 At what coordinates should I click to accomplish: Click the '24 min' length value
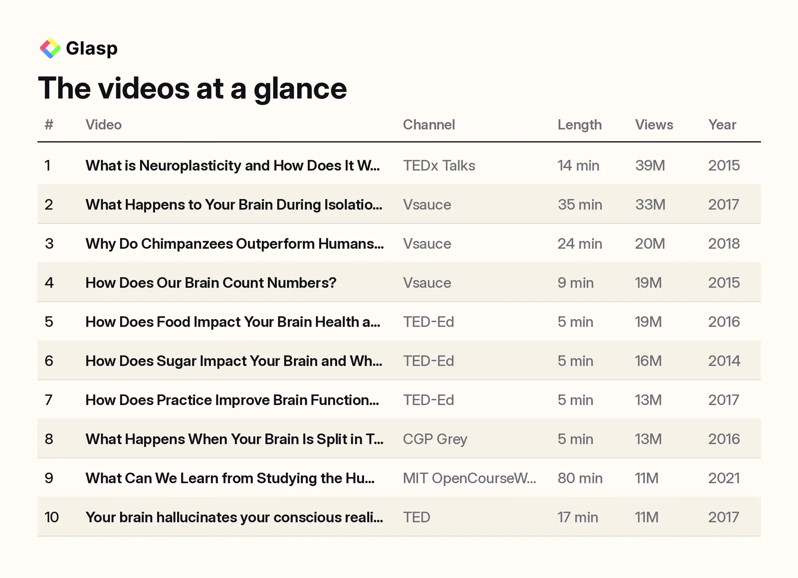(x=580, y=244)
